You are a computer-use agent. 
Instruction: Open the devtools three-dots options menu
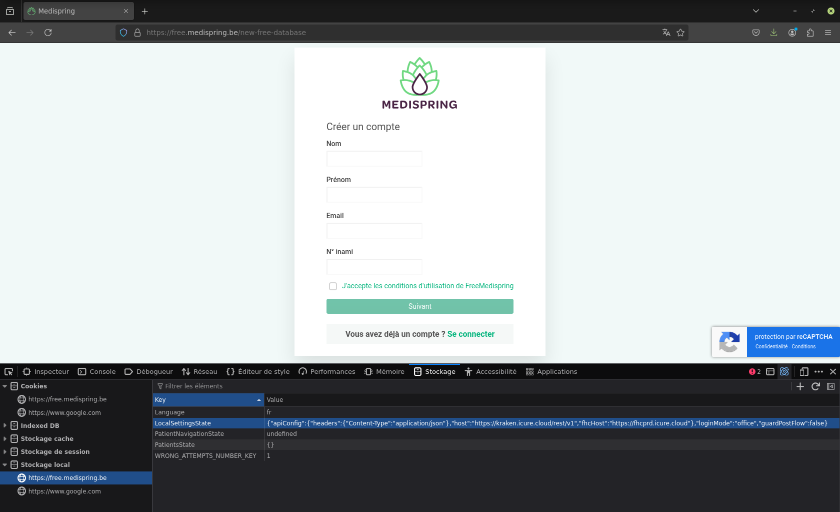coord(818,371)
